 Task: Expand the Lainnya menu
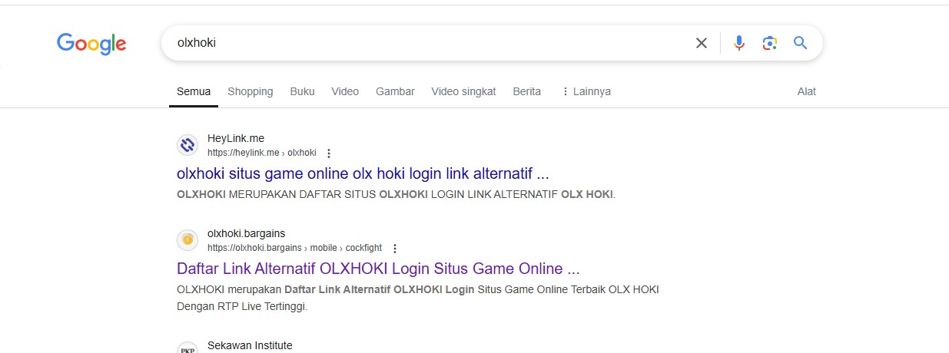(x=586, y=91)
